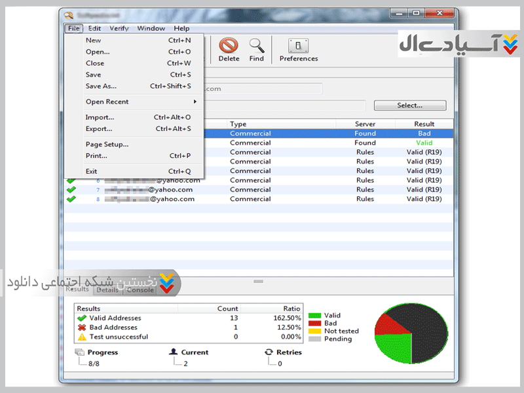524x393 pixels.
Task: Click the Valid Addresses checkmark icon
Action: (82, 318)
